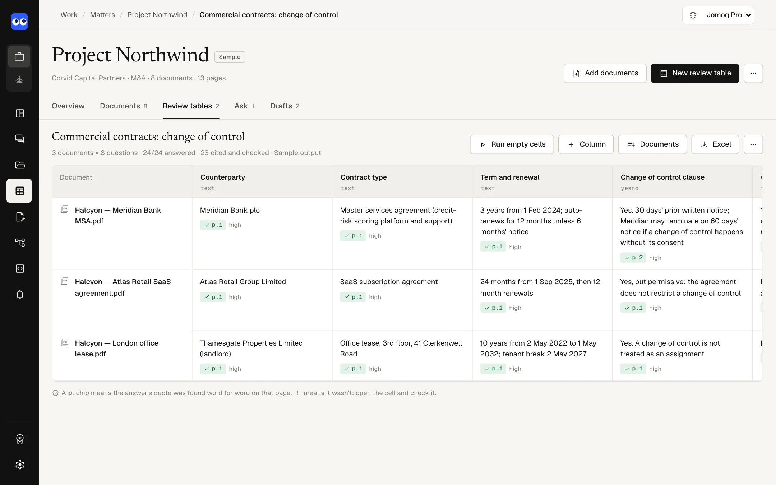Open the chat bubbles icon in sidebar
The image size is (776, 485).
(20, 139)
